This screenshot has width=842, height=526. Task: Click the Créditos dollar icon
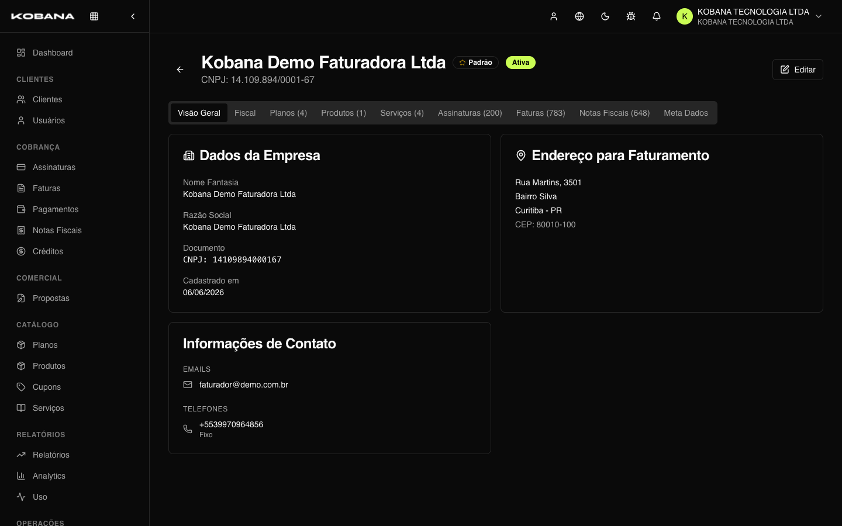pos(21,251)
